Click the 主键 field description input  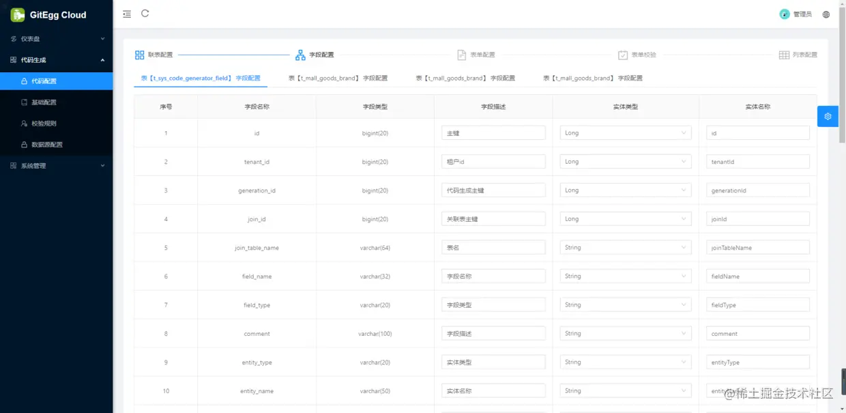[493, 132]
